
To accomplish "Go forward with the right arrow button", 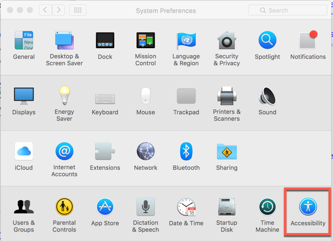I will (58, 10).
